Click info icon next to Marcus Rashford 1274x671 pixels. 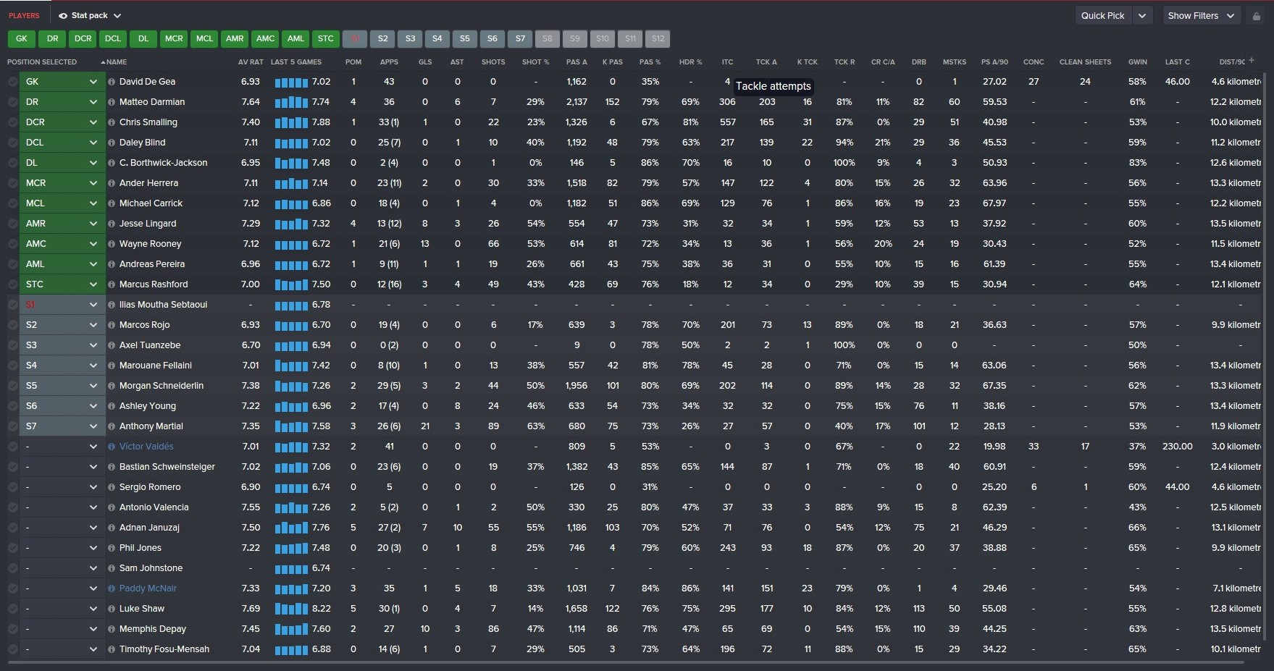[112, 284]
